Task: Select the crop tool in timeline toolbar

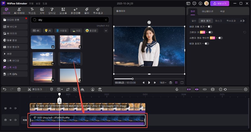Action: point(68,89)
